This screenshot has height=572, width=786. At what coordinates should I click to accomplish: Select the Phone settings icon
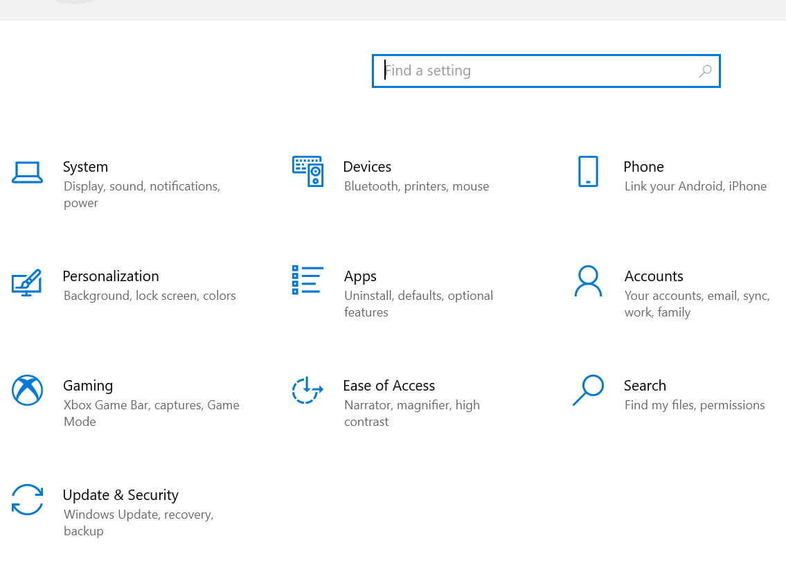click(588, 172)
